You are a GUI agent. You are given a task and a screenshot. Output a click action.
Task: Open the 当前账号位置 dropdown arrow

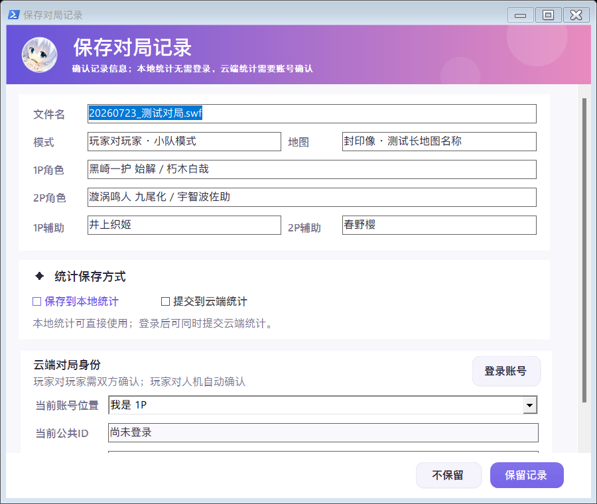pos(529,405)
